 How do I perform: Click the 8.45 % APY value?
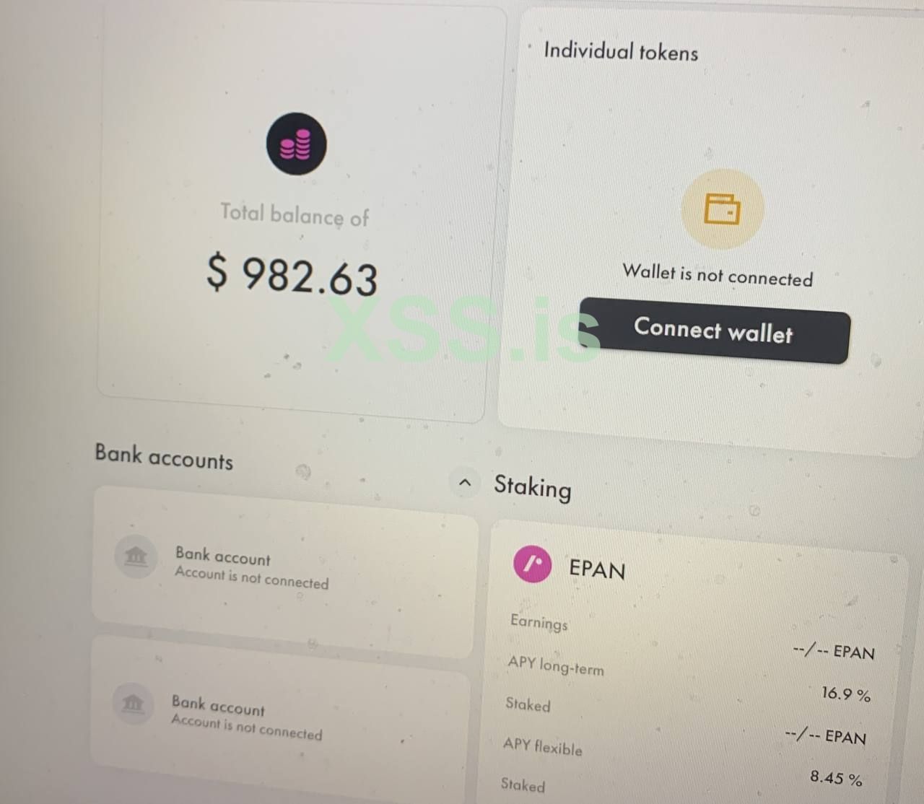tap(836, 778)
